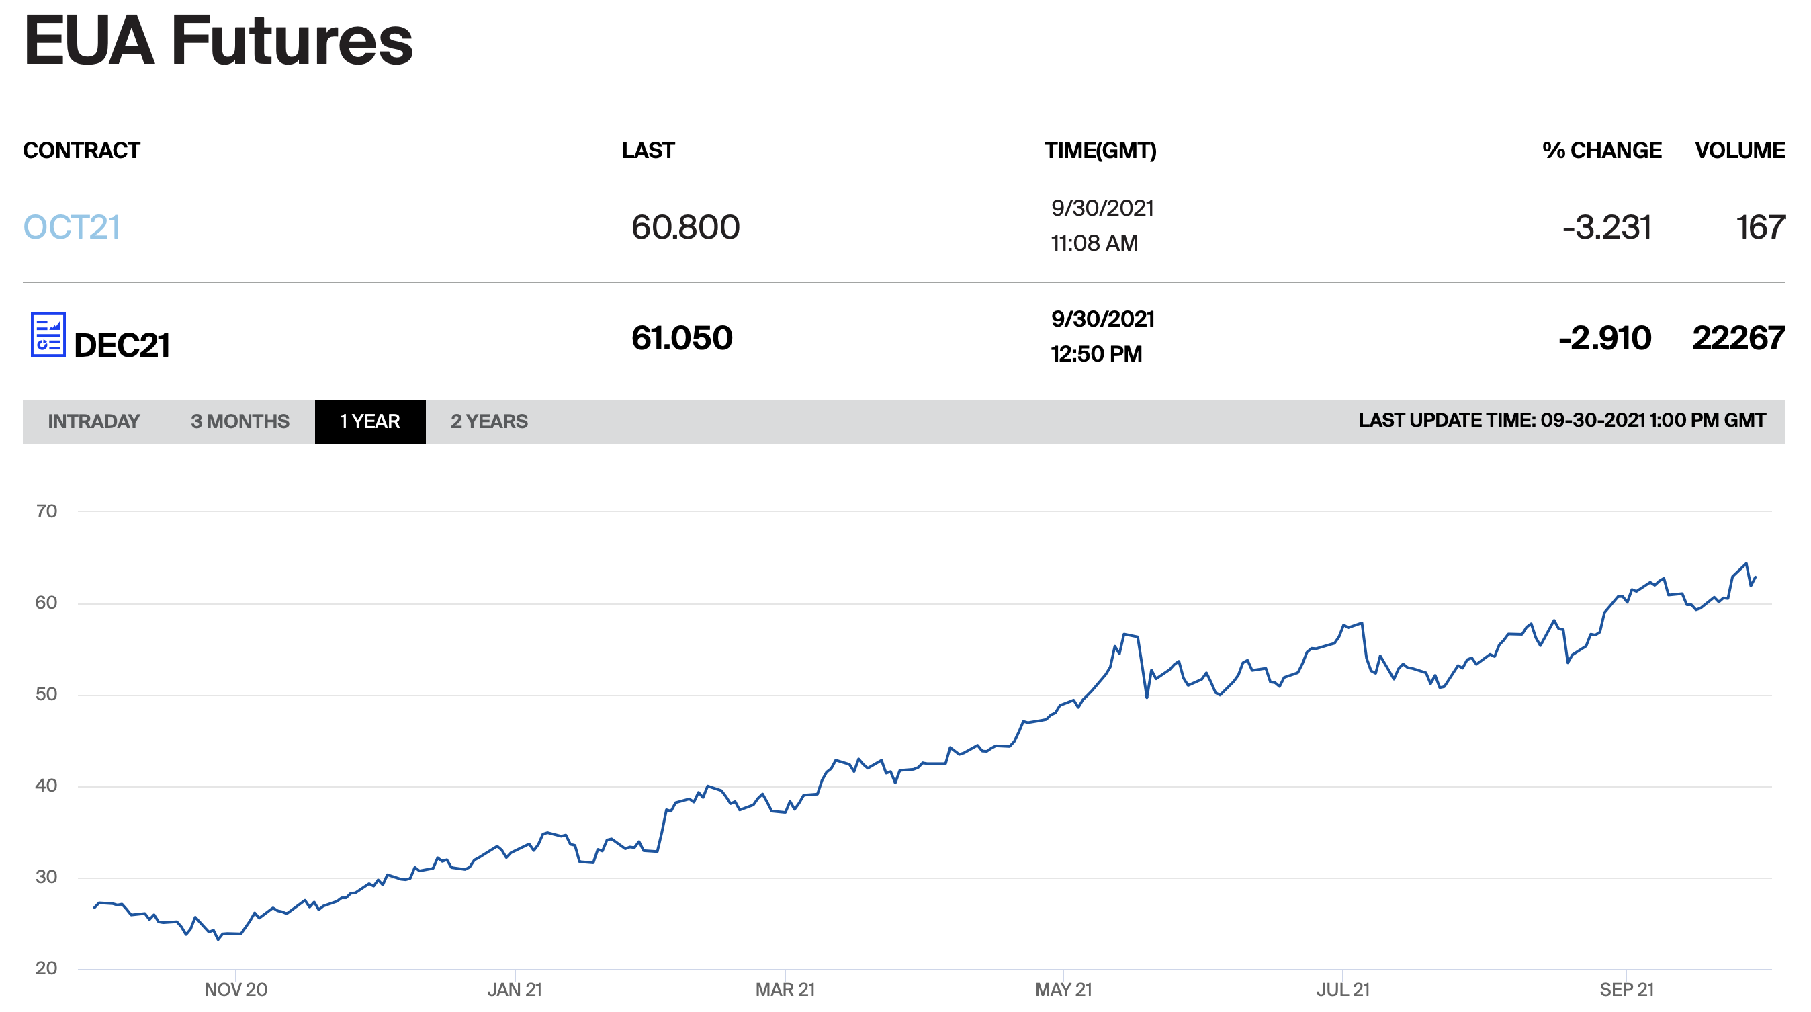
Task: Click the LAST column header
Action: point(648,151)
